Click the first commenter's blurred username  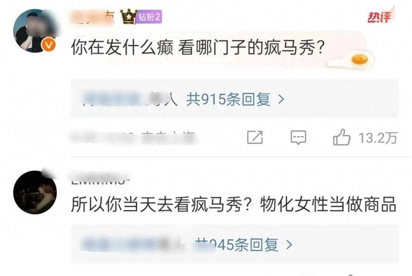pos(92,17)
